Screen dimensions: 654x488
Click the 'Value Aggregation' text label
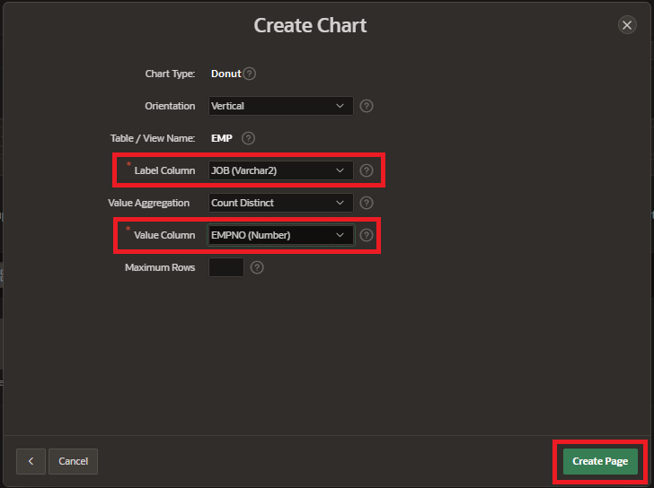click(x=149, y=203)
